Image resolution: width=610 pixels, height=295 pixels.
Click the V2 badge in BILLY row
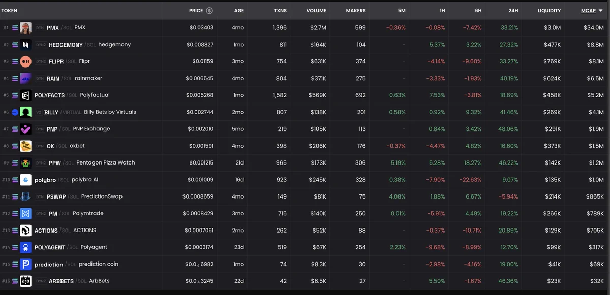click(x=39, y=112)
